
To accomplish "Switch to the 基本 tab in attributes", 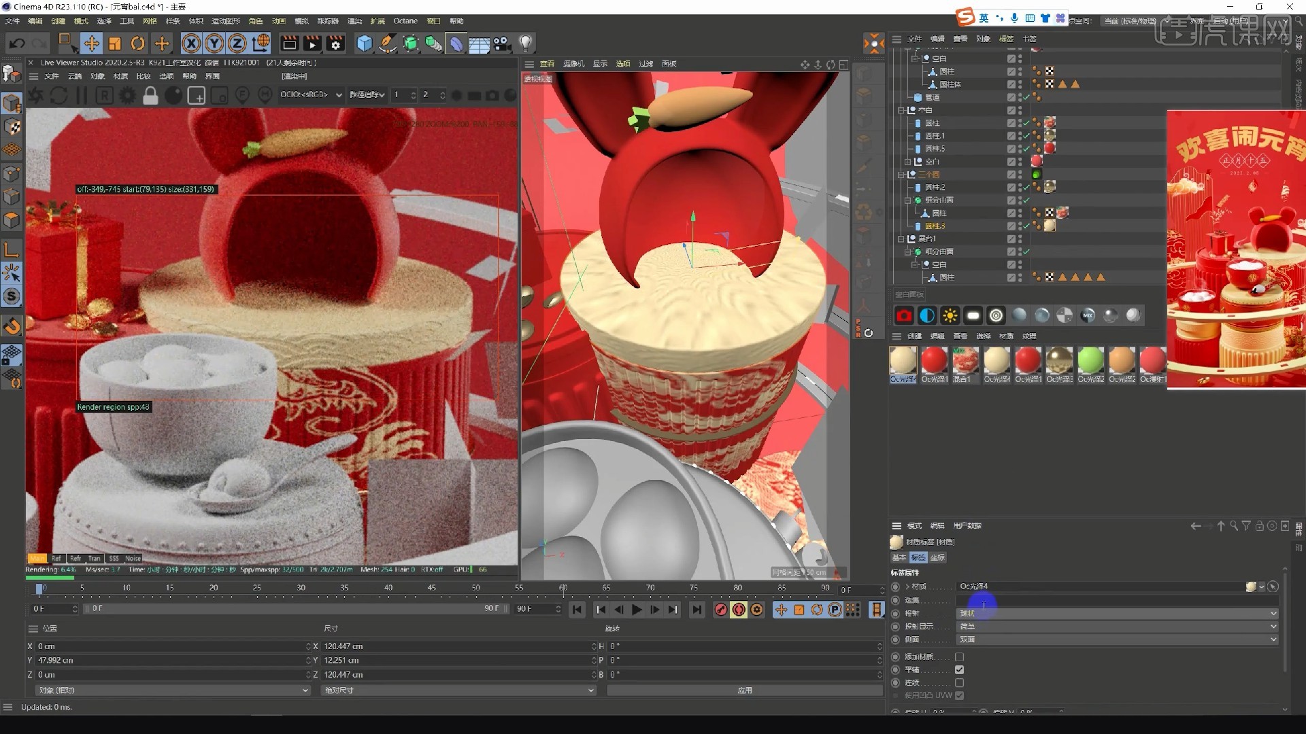I will [899, 557].
